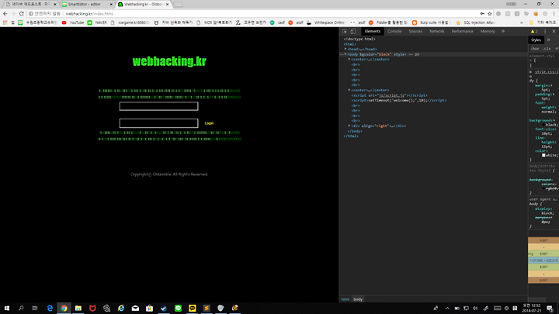
Task: Open the wargame.kr bookmark
Action: (130, 22)
